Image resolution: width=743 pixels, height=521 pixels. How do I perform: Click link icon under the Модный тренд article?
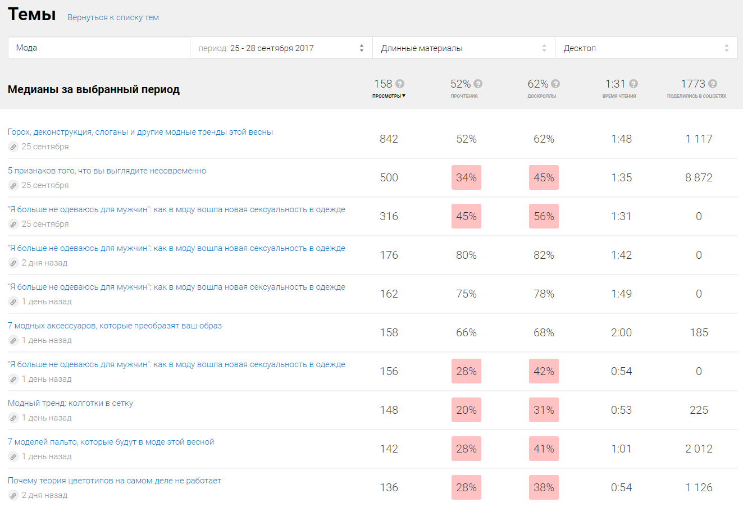(13, 418)
